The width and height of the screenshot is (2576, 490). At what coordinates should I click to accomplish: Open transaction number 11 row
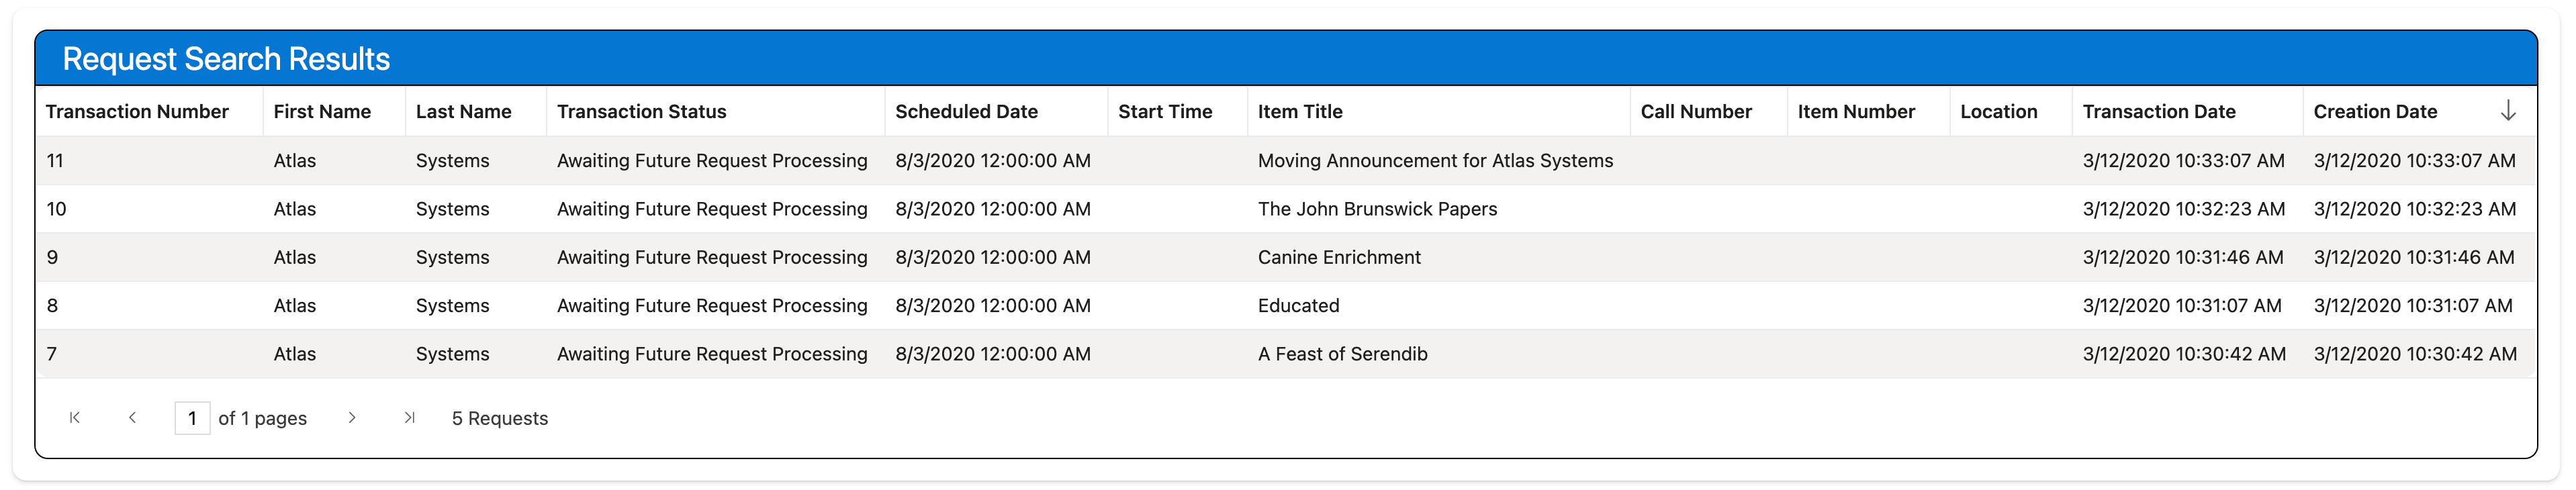(x=55, y=161)
